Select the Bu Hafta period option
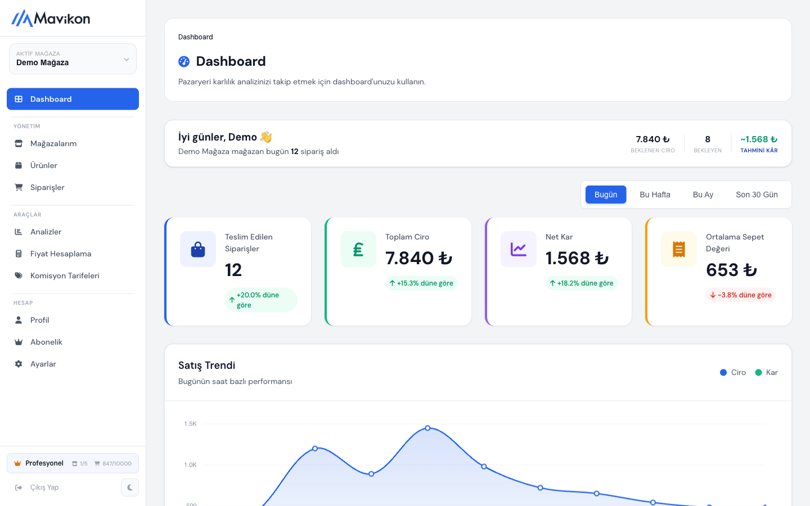The image size is (810, 506). click(x=655, y=195)
